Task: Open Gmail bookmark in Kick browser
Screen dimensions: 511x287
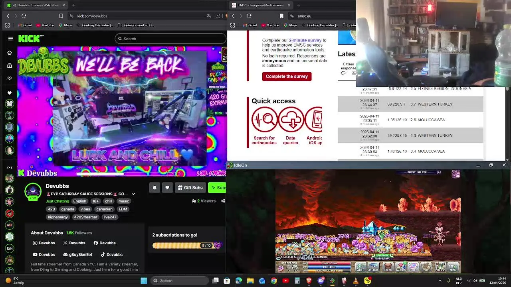Action: coord(25,25)
